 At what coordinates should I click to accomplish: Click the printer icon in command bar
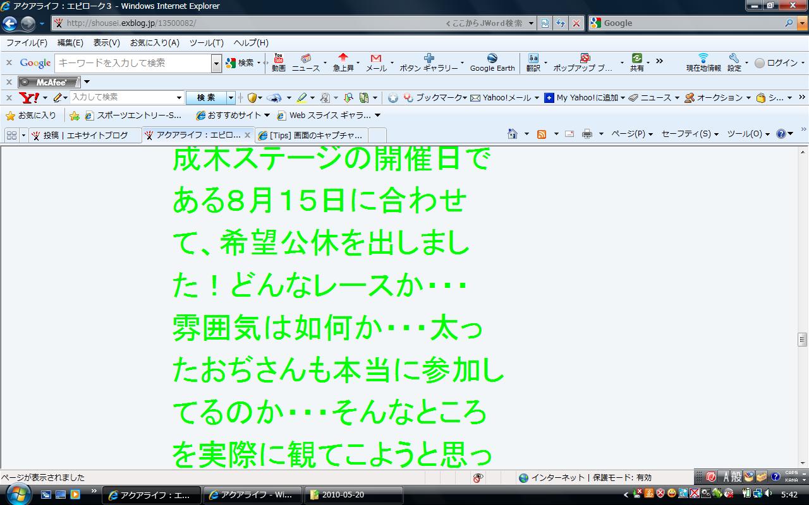tap(587, 134)
